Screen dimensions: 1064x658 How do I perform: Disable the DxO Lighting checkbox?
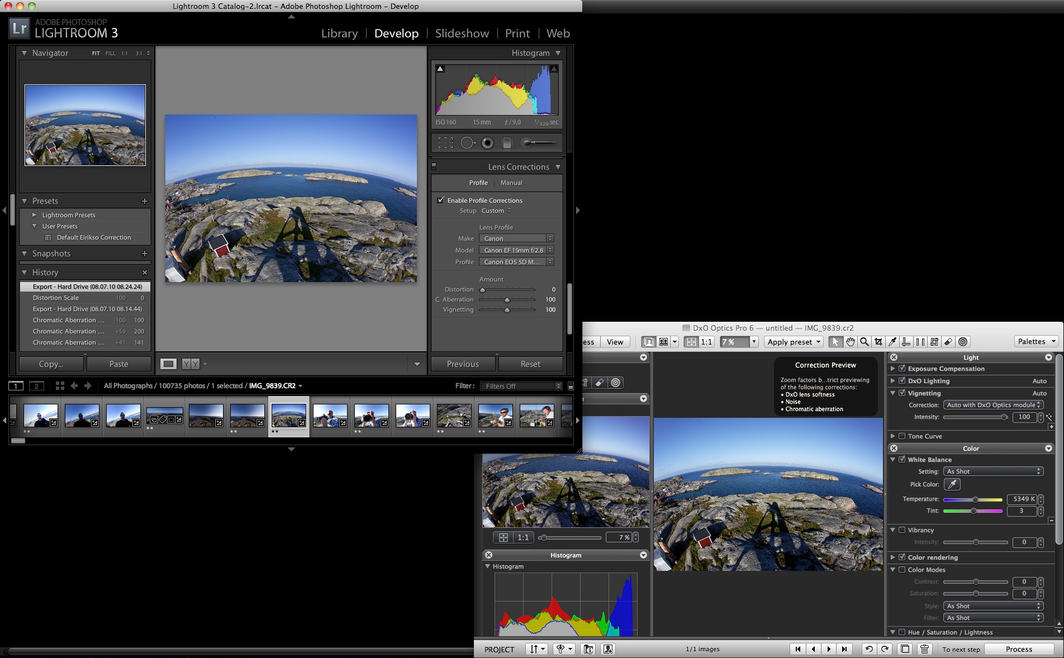point(902,380)
